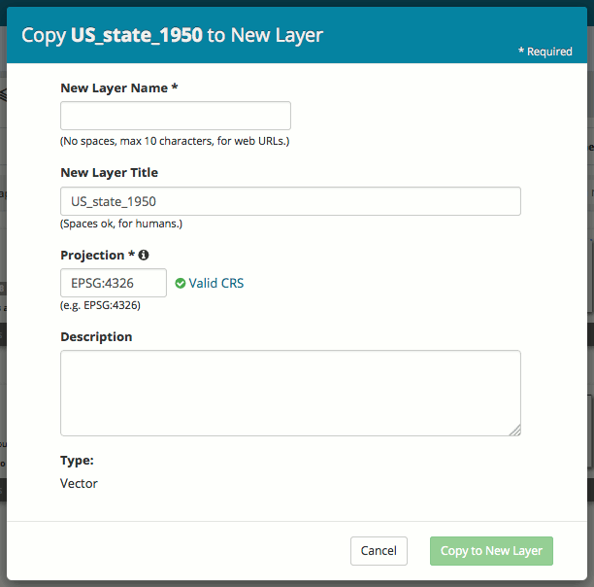This screenshot has height=587, width=594.
Task: Click the Description box resize handle
Action: pyautogui.click(x=514, y=430)
